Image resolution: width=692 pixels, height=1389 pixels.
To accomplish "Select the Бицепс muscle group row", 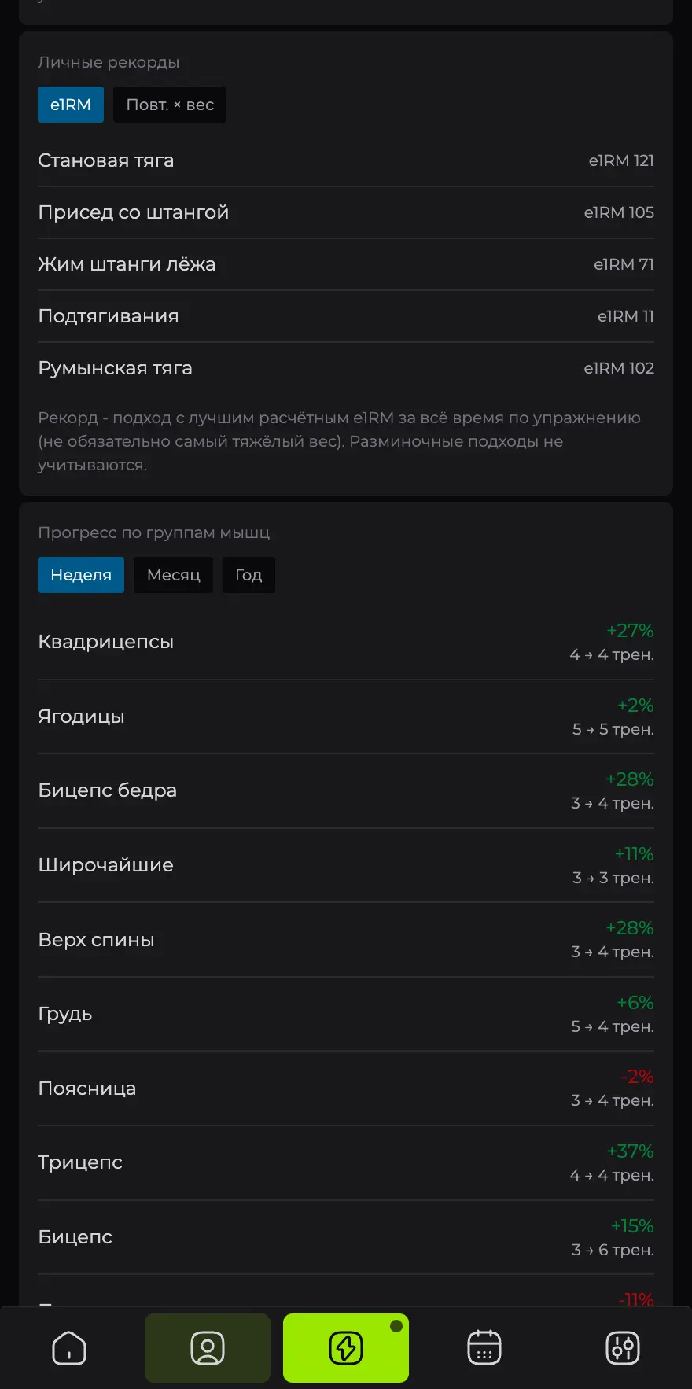I will pyautogui.click(x=346, y=1237).
